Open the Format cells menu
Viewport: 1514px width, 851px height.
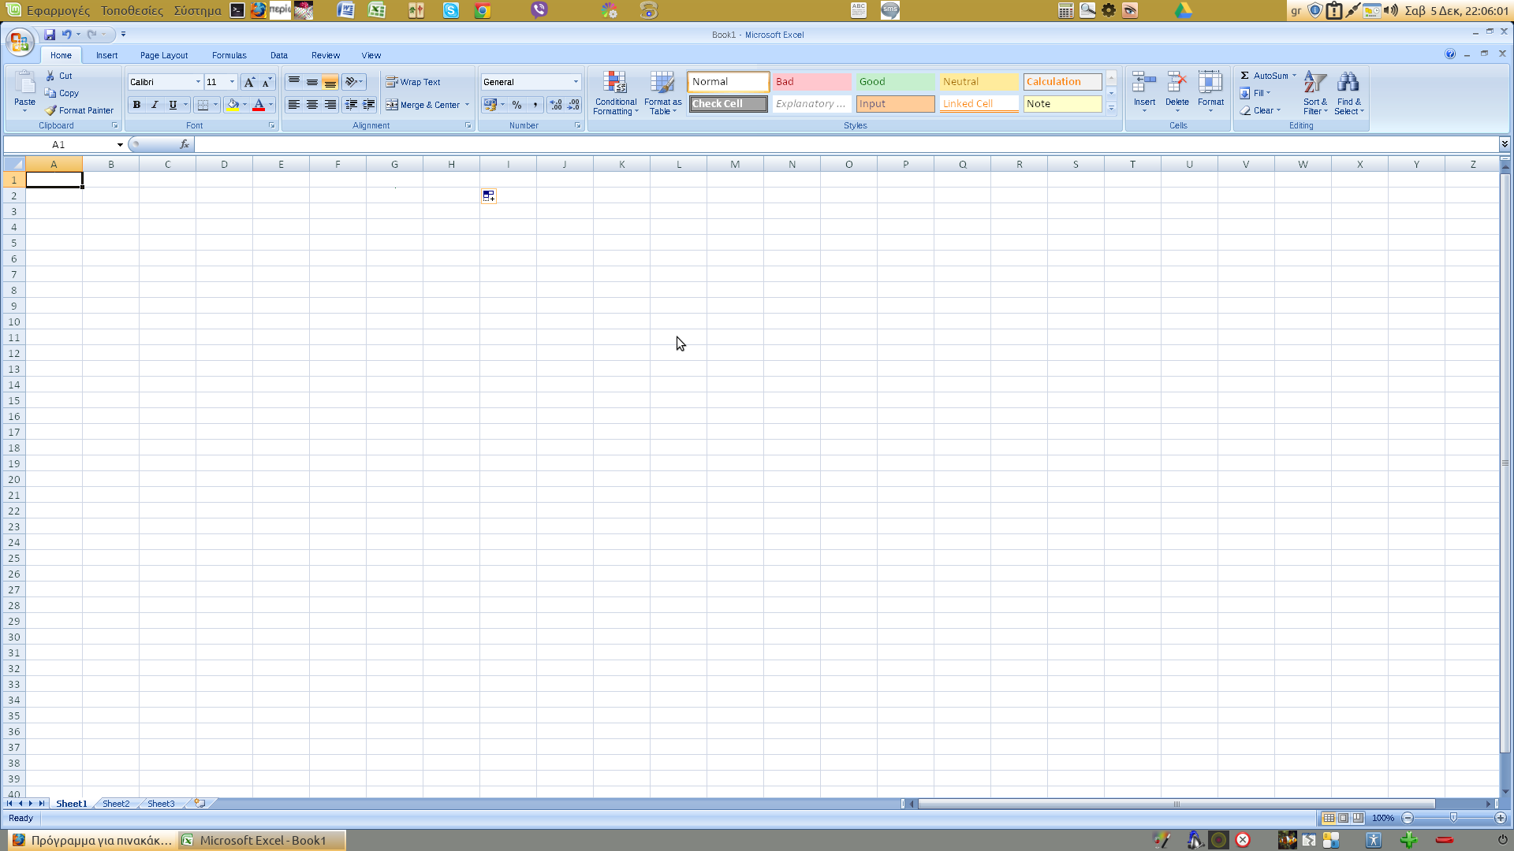click(1210, 91)
